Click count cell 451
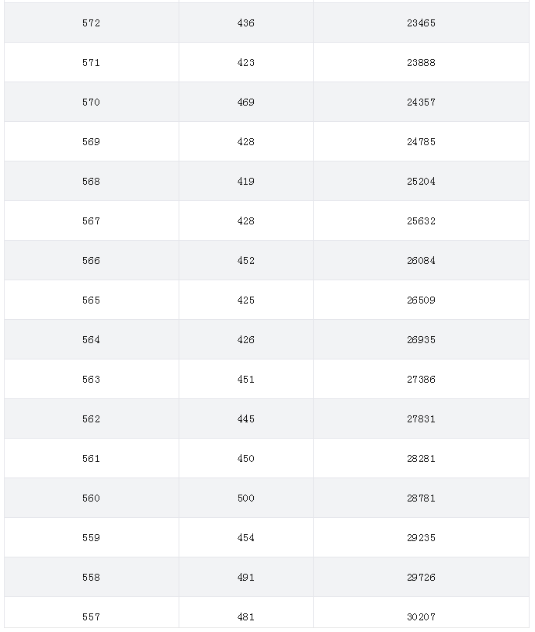The height and width of the screenshot is (632, 535). pos(246,380)
